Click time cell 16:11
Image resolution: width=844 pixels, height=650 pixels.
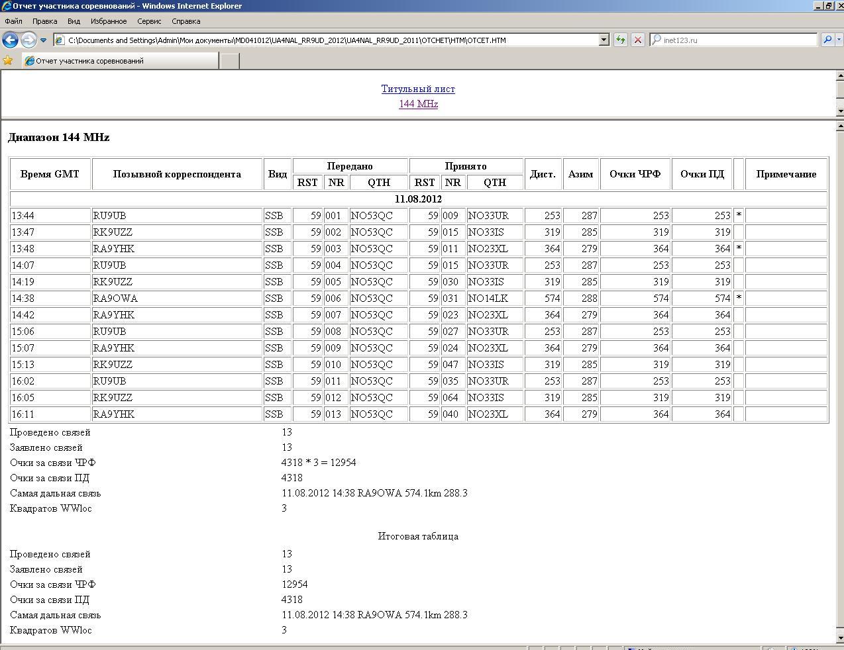coord(50,414)
